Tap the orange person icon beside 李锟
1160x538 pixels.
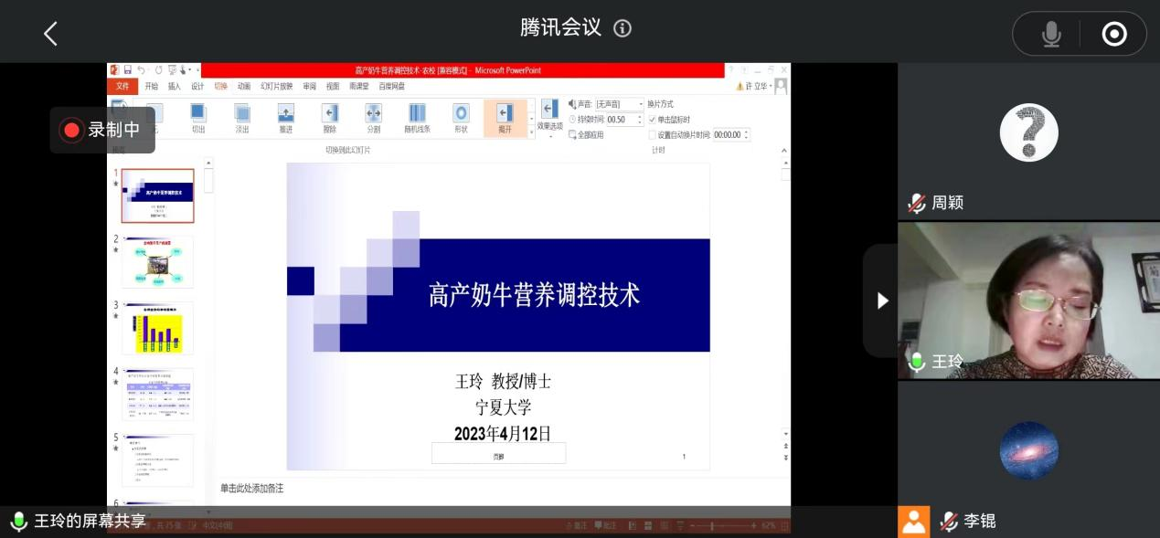[x=914, y=522]
